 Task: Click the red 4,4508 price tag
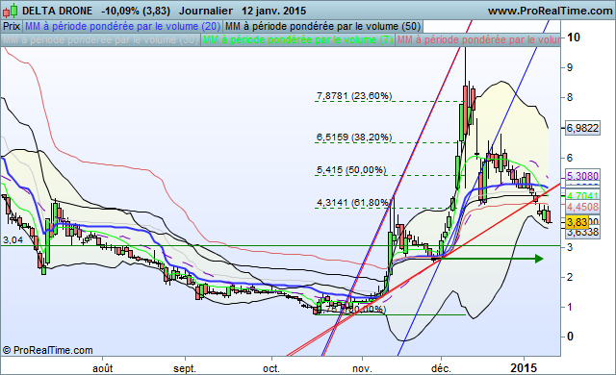coord(582,207)
